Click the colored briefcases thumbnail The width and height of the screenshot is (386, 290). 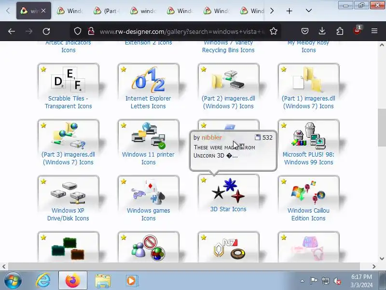click(x=68, y=248)
